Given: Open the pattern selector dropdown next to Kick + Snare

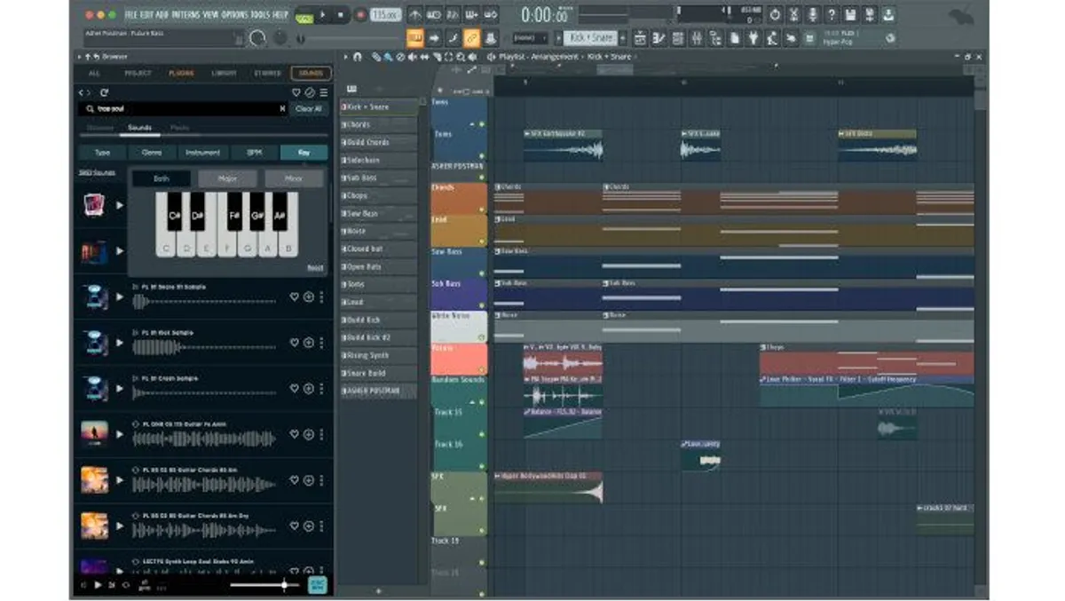Looking at the screenshot, I should coord(623,37).
